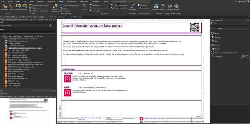Collapse the ribbon with the chevron
This screenshot has height=124, width=250.
248,14
